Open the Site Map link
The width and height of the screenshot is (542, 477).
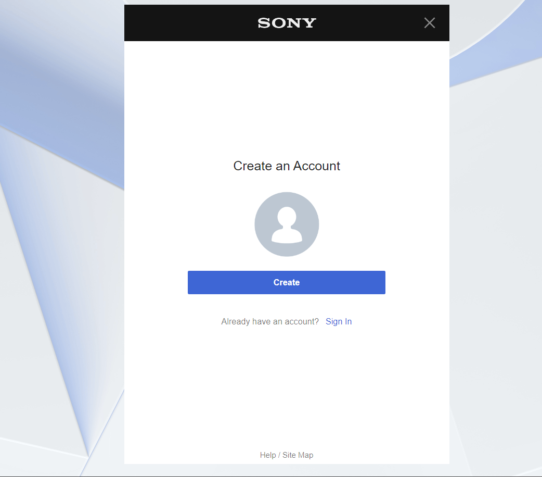298,455
